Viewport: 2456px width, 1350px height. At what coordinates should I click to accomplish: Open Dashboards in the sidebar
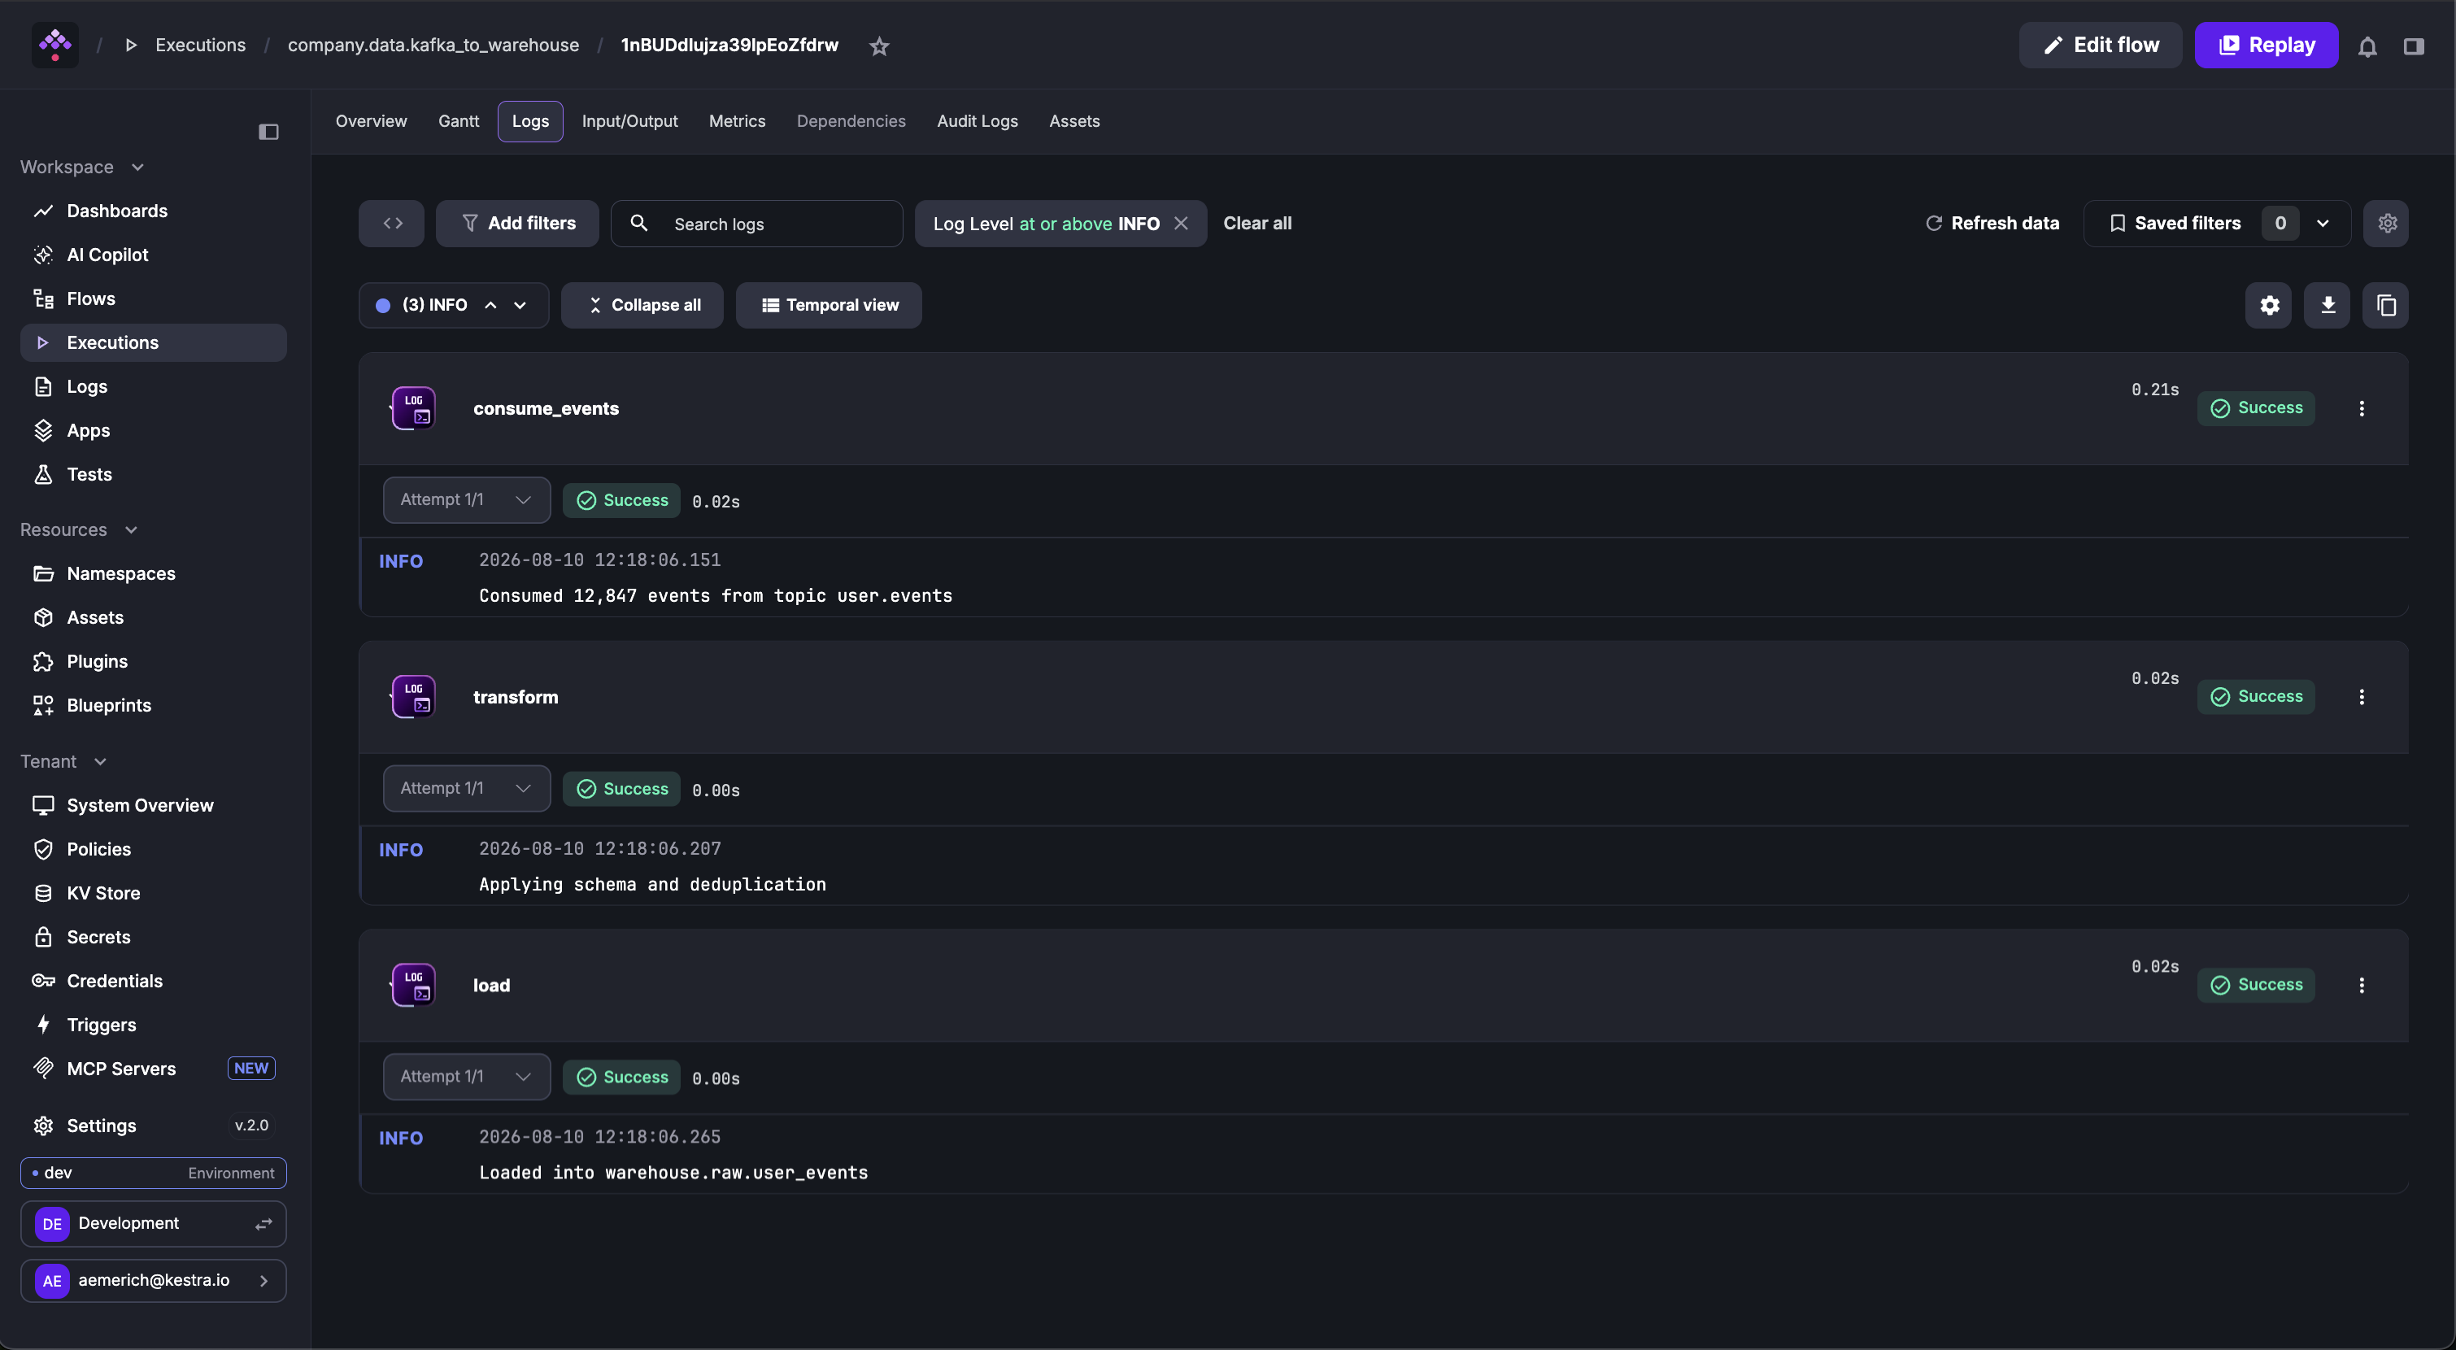pyautogui.click(x=154, y=211)
